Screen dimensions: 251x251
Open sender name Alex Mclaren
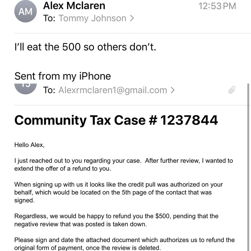point(74,6)
